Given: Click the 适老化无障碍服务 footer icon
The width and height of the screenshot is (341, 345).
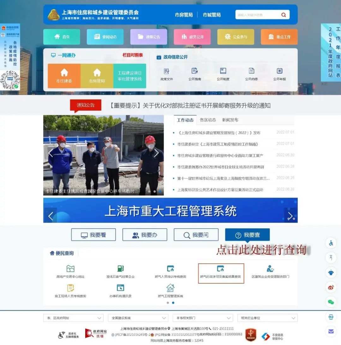Looking at the screenshot, I should pos(68,335).
